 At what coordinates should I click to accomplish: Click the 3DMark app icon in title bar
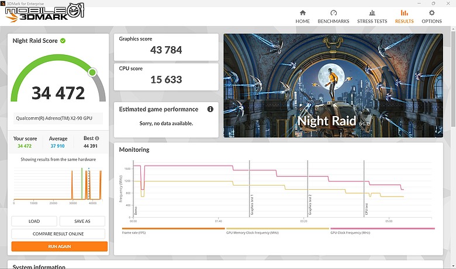point(3,4)
